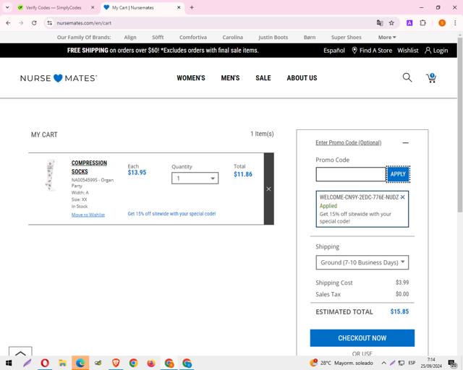This screenshot has height=370, width=463.
Task: Expand the More brands dropdown
Action: [387, 37]
